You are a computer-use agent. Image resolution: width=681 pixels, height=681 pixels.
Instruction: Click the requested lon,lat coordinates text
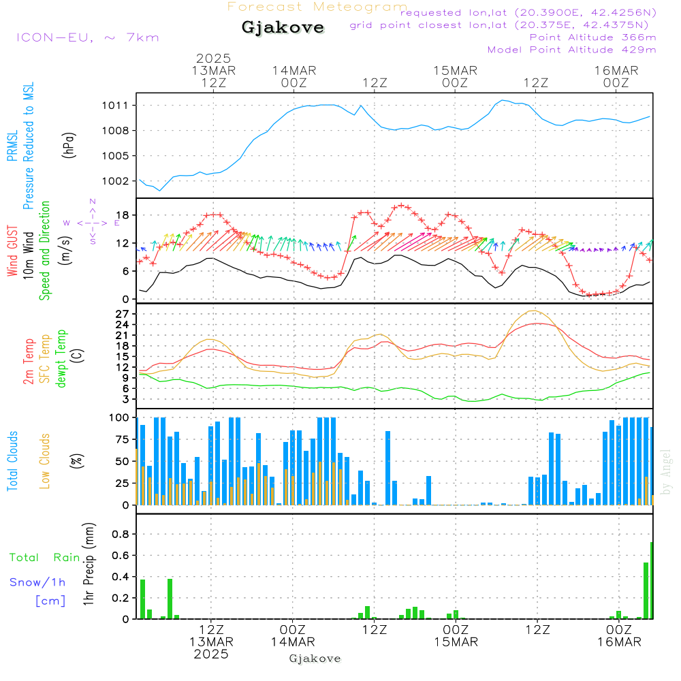pyautogui.click(x=528, y=12)
